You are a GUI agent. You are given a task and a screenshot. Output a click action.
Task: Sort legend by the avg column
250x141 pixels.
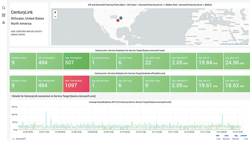pyautogui.click(x=236, y=136)
